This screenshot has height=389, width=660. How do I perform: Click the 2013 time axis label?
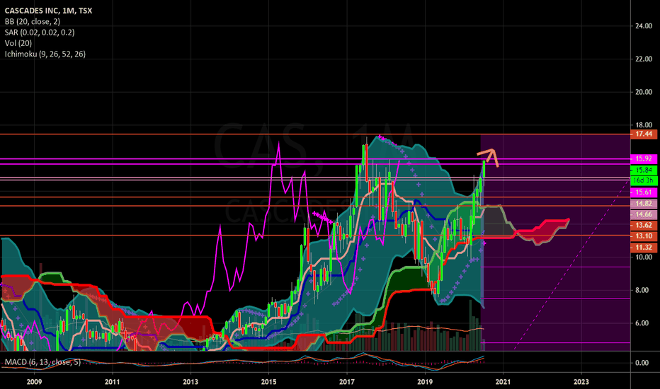[x=190, y=382]
